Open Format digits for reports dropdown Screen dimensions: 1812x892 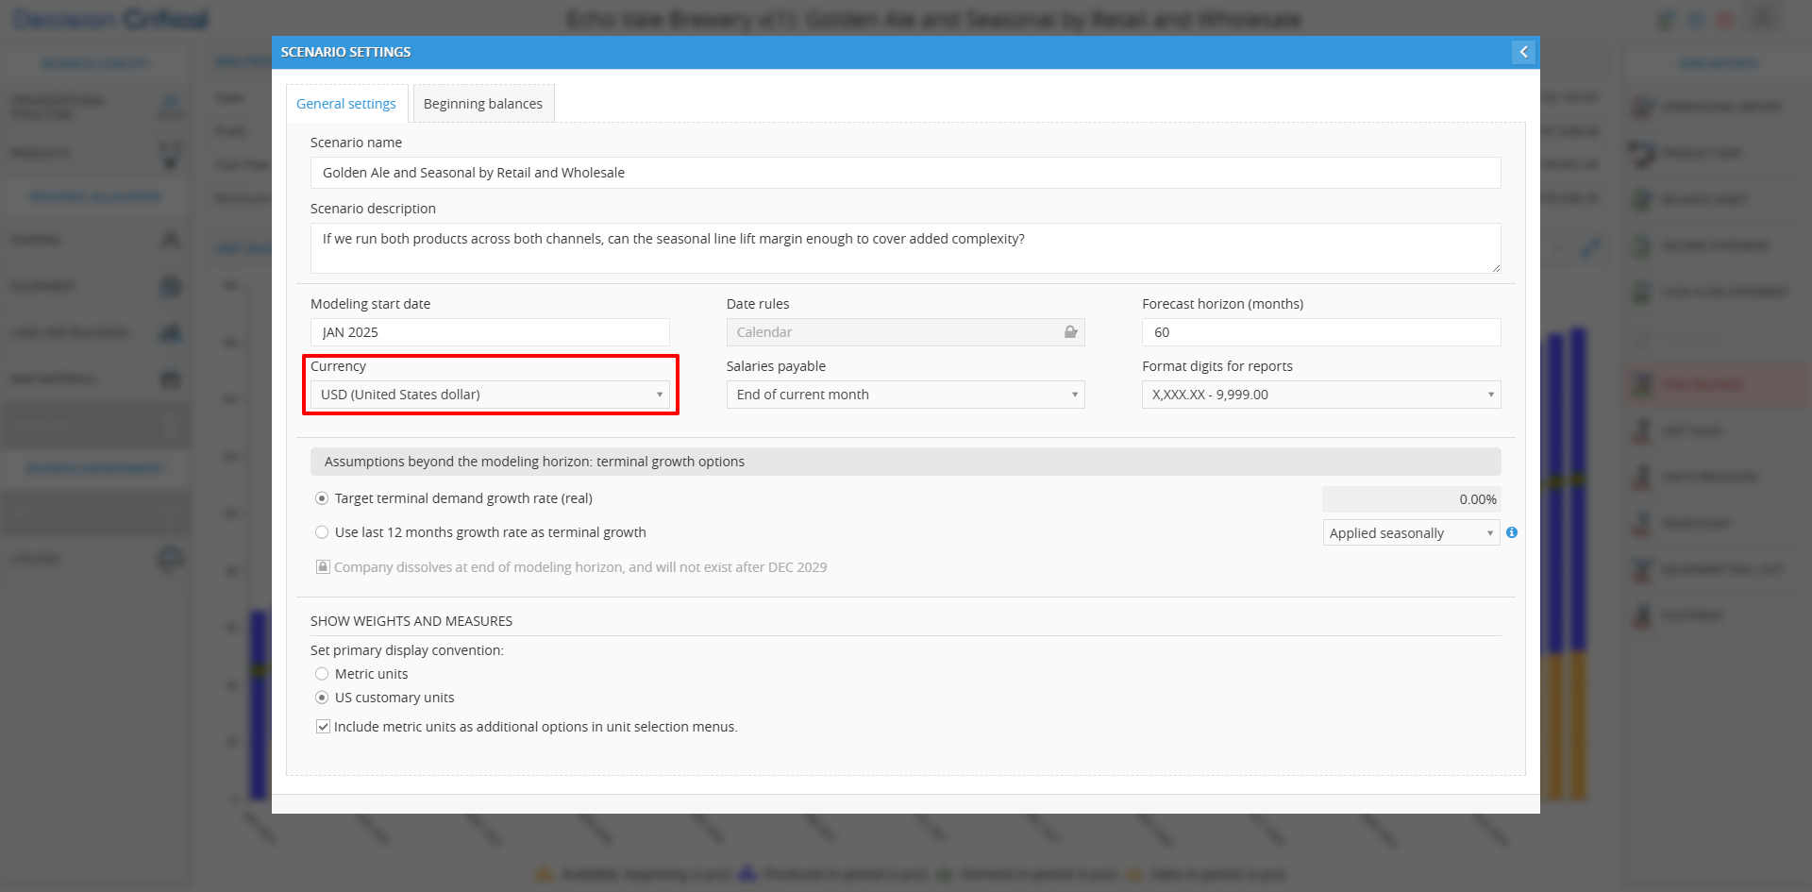click(x=1320, y=395)
